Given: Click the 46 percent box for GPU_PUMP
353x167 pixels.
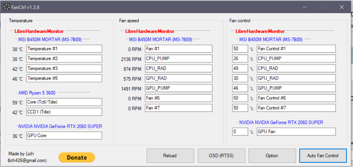Looking at the screenshot, I should (x=240, y=88).
